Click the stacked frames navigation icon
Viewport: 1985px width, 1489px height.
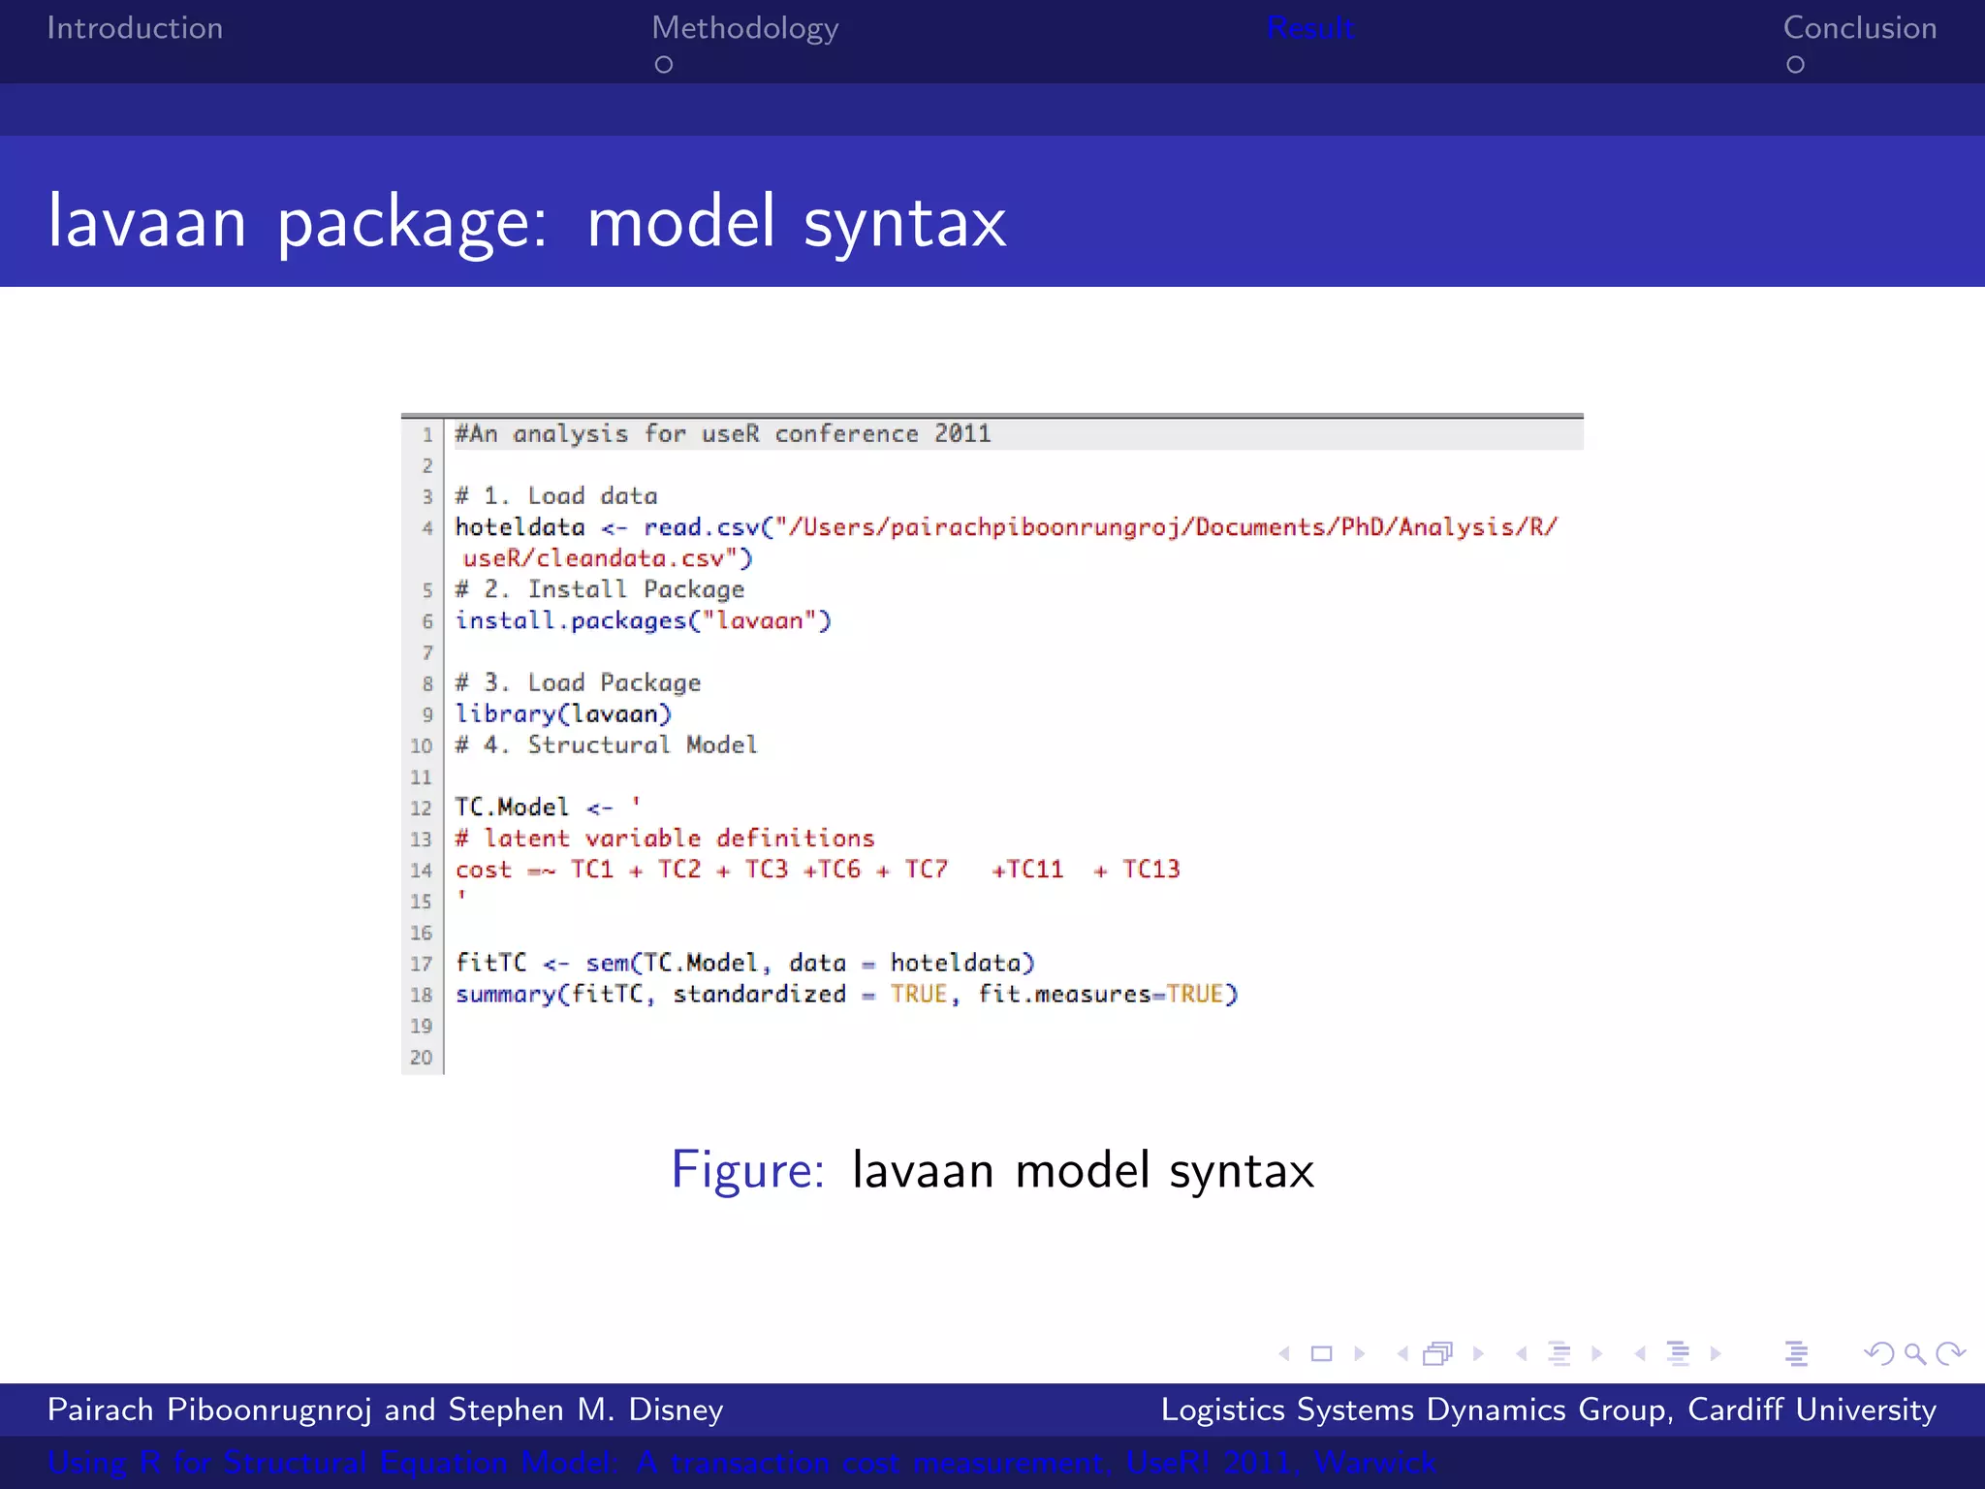(1438, 1353)
